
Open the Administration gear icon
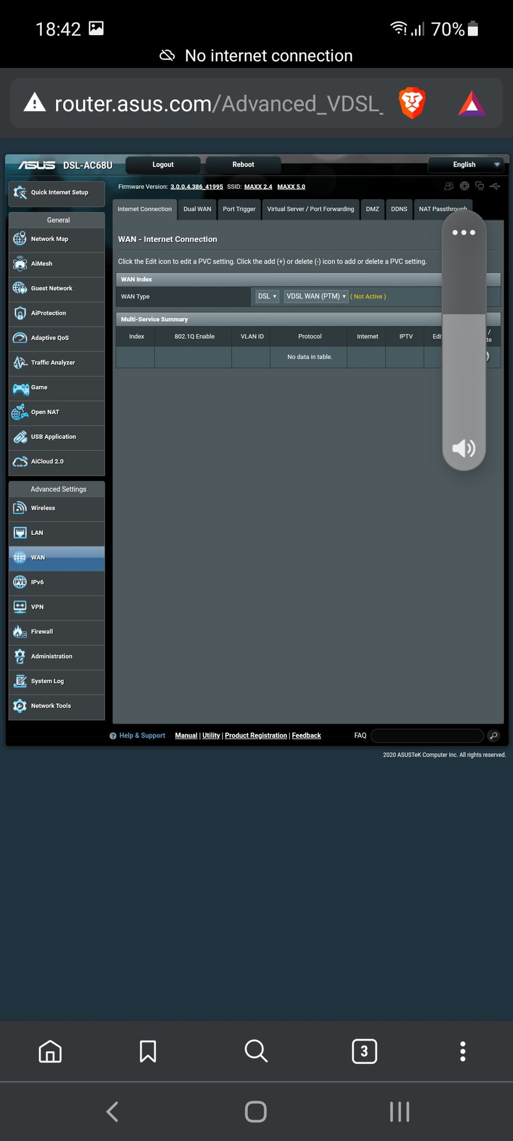pyautogui.click(x=20, y=656)
